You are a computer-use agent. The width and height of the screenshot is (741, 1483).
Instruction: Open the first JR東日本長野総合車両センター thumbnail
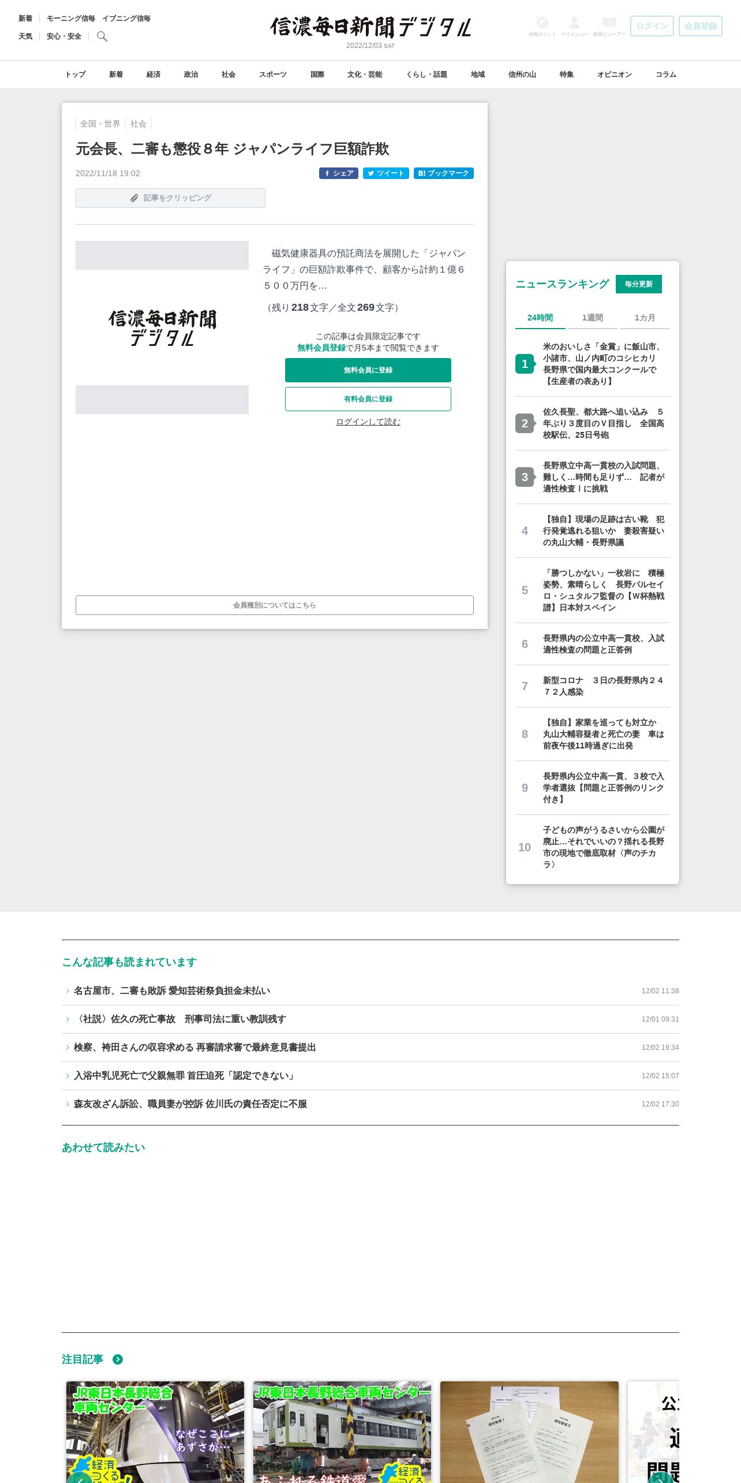coord(155,1432)
